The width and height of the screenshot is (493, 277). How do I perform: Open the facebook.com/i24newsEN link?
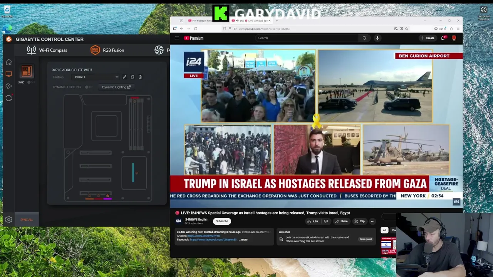[x=213, y=240]
